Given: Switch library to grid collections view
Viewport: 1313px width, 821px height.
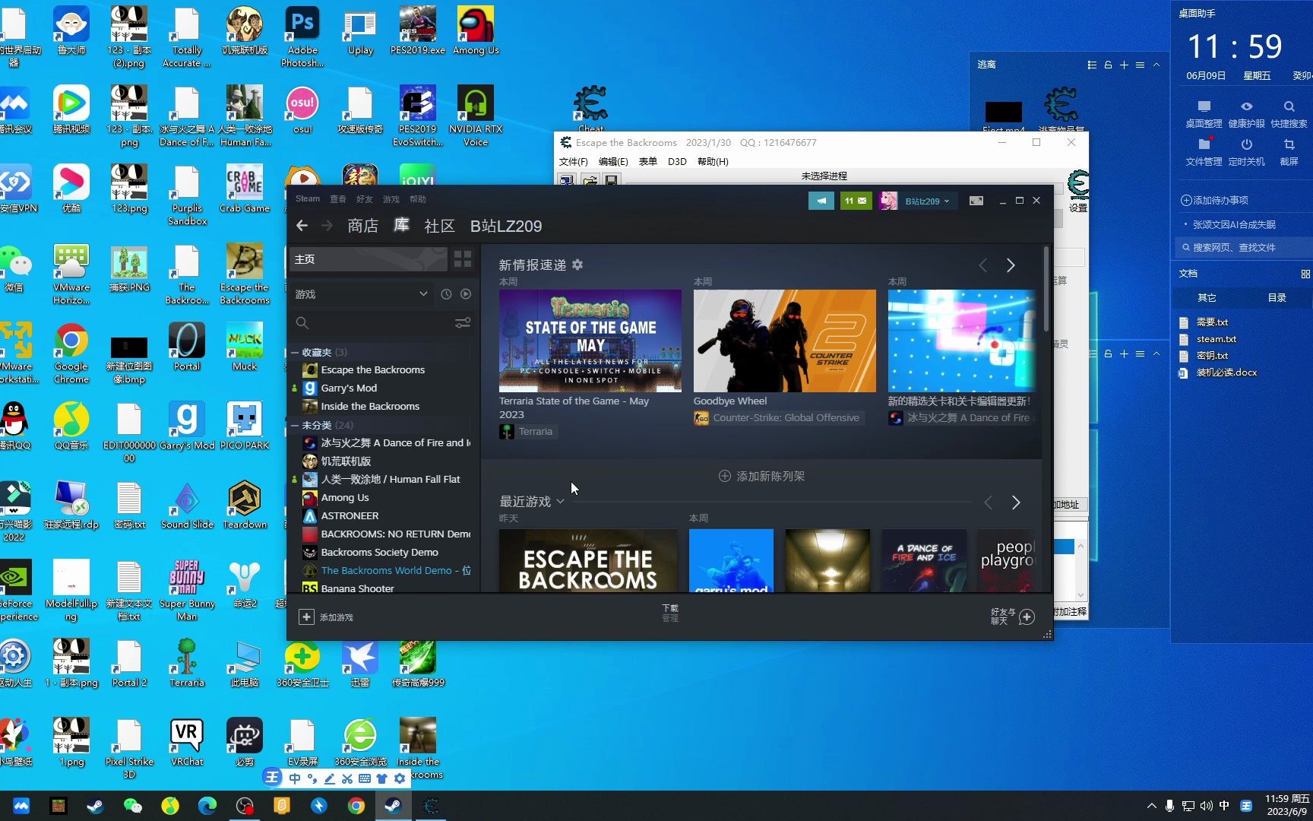Looking at the screenshot, I should [463, 259].
